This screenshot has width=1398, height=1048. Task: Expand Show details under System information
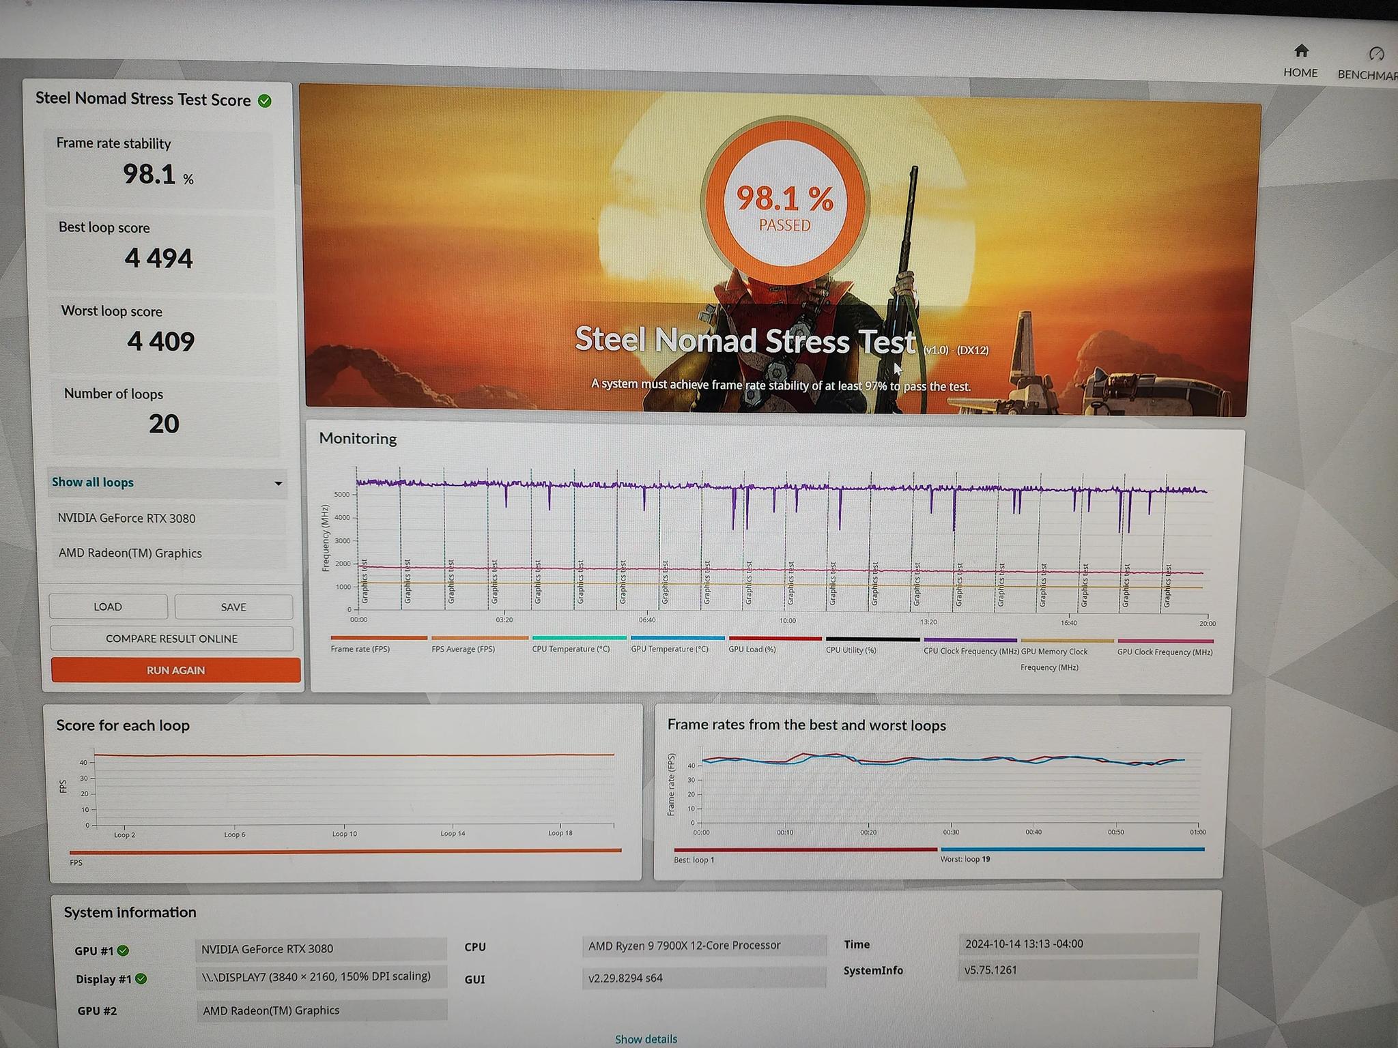click(646, 1038)
